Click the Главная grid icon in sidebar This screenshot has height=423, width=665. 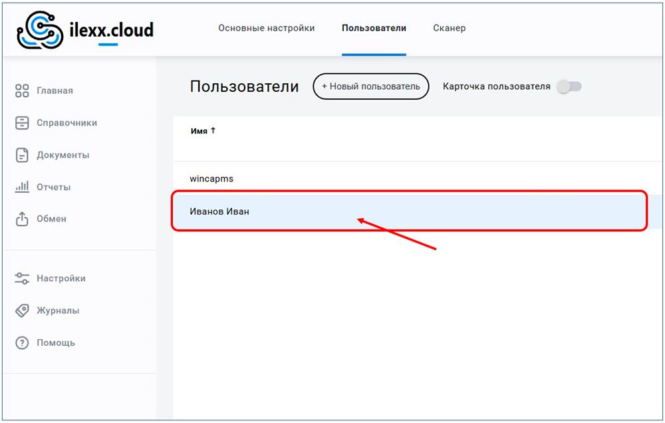tap(22, 90)
